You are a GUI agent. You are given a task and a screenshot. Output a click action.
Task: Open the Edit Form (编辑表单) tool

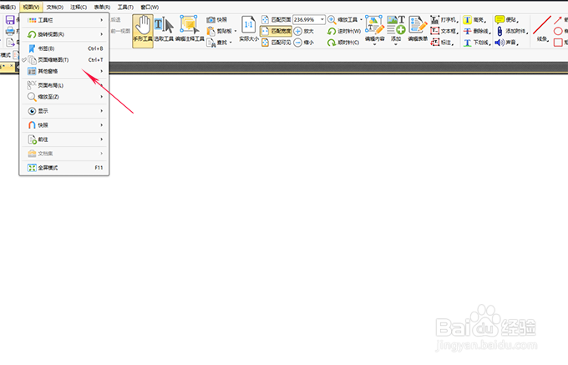[418, 29]
